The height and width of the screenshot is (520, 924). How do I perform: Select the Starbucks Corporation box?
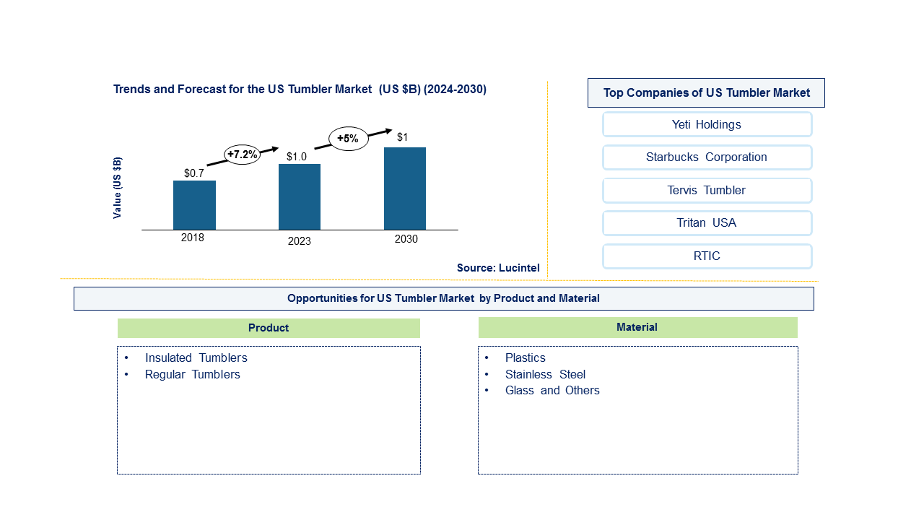click(x=707, y=157)
